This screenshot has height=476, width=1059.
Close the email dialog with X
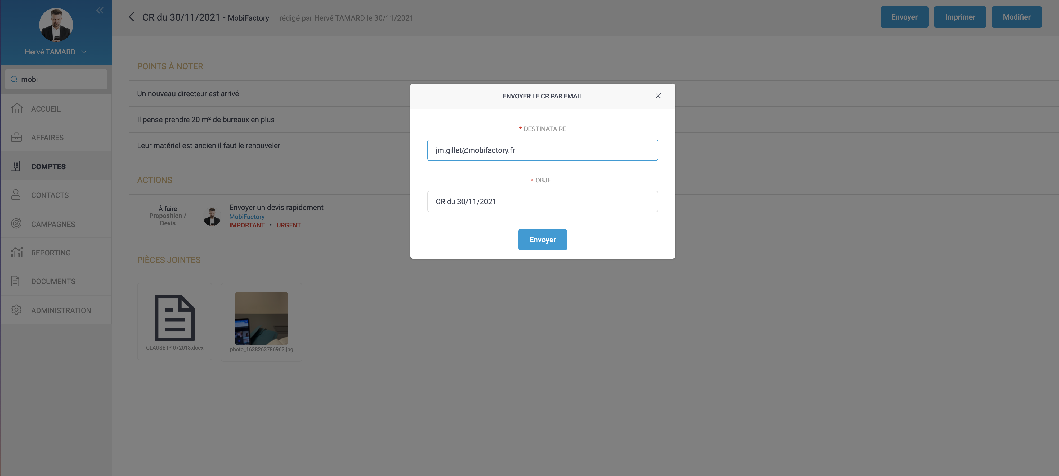pos(658,96)
